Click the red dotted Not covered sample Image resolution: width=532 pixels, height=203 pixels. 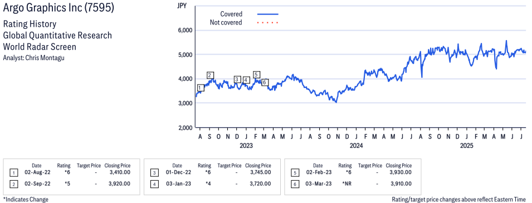click(x=268, y=23)
